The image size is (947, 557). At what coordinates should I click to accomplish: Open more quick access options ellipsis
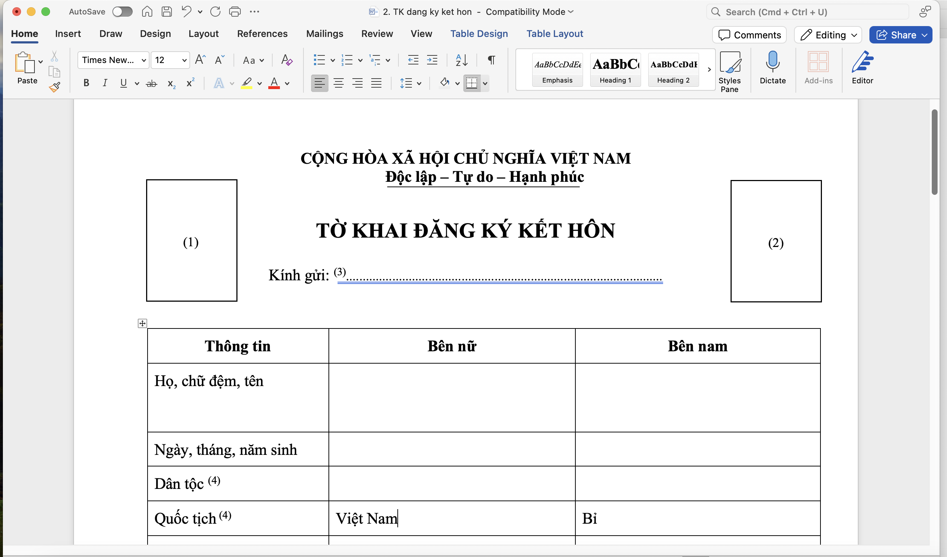click(x=255, y=12)
